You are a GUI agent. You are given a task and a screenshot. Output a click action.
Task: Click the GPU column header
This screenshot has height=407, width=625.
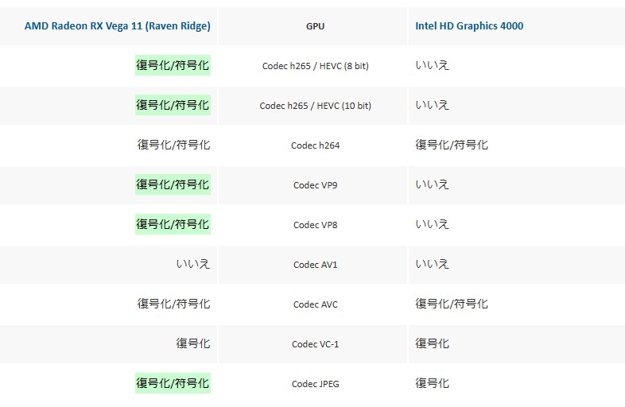(x=315, y=26)
